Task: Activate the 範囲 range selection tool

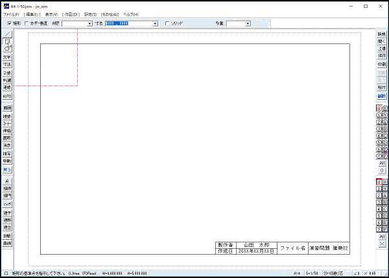Action: [7, 108]
